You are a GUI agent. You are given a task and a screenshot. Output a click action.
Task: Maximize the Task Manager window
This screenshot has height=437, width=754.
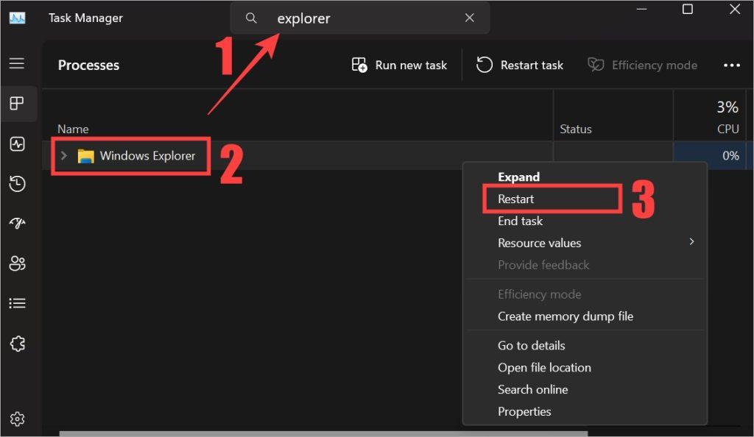[688, 9]
